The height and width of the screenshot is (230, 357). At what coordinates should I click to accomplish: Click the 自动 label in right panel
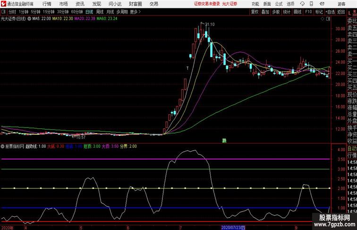point(352,149)
